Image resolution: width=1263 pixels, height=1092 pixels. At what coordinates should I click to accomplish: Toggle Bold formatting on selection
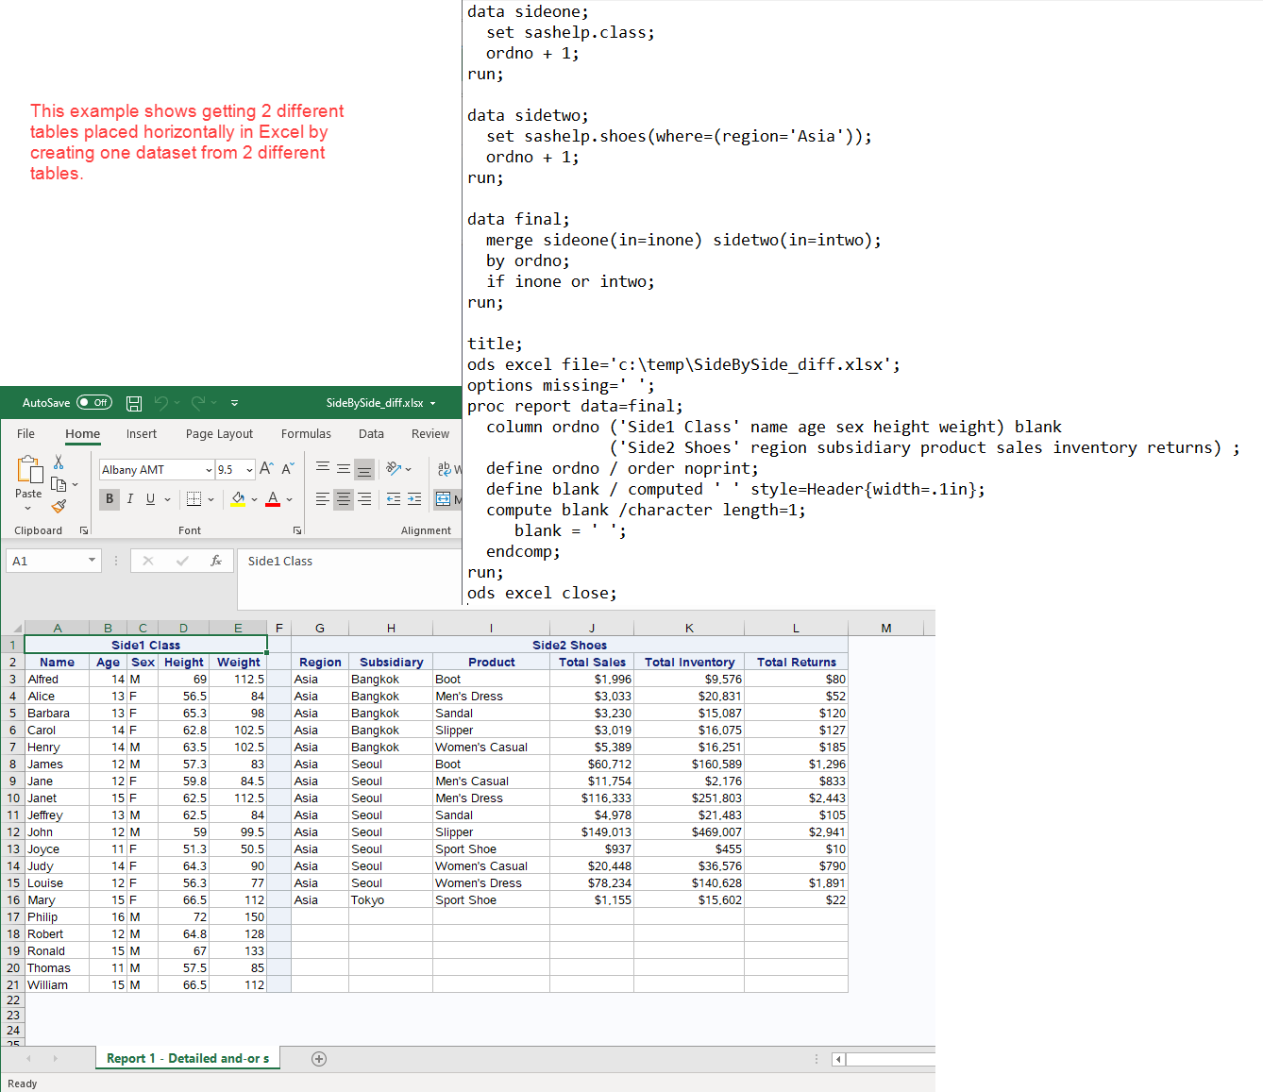tap(109, 498)
